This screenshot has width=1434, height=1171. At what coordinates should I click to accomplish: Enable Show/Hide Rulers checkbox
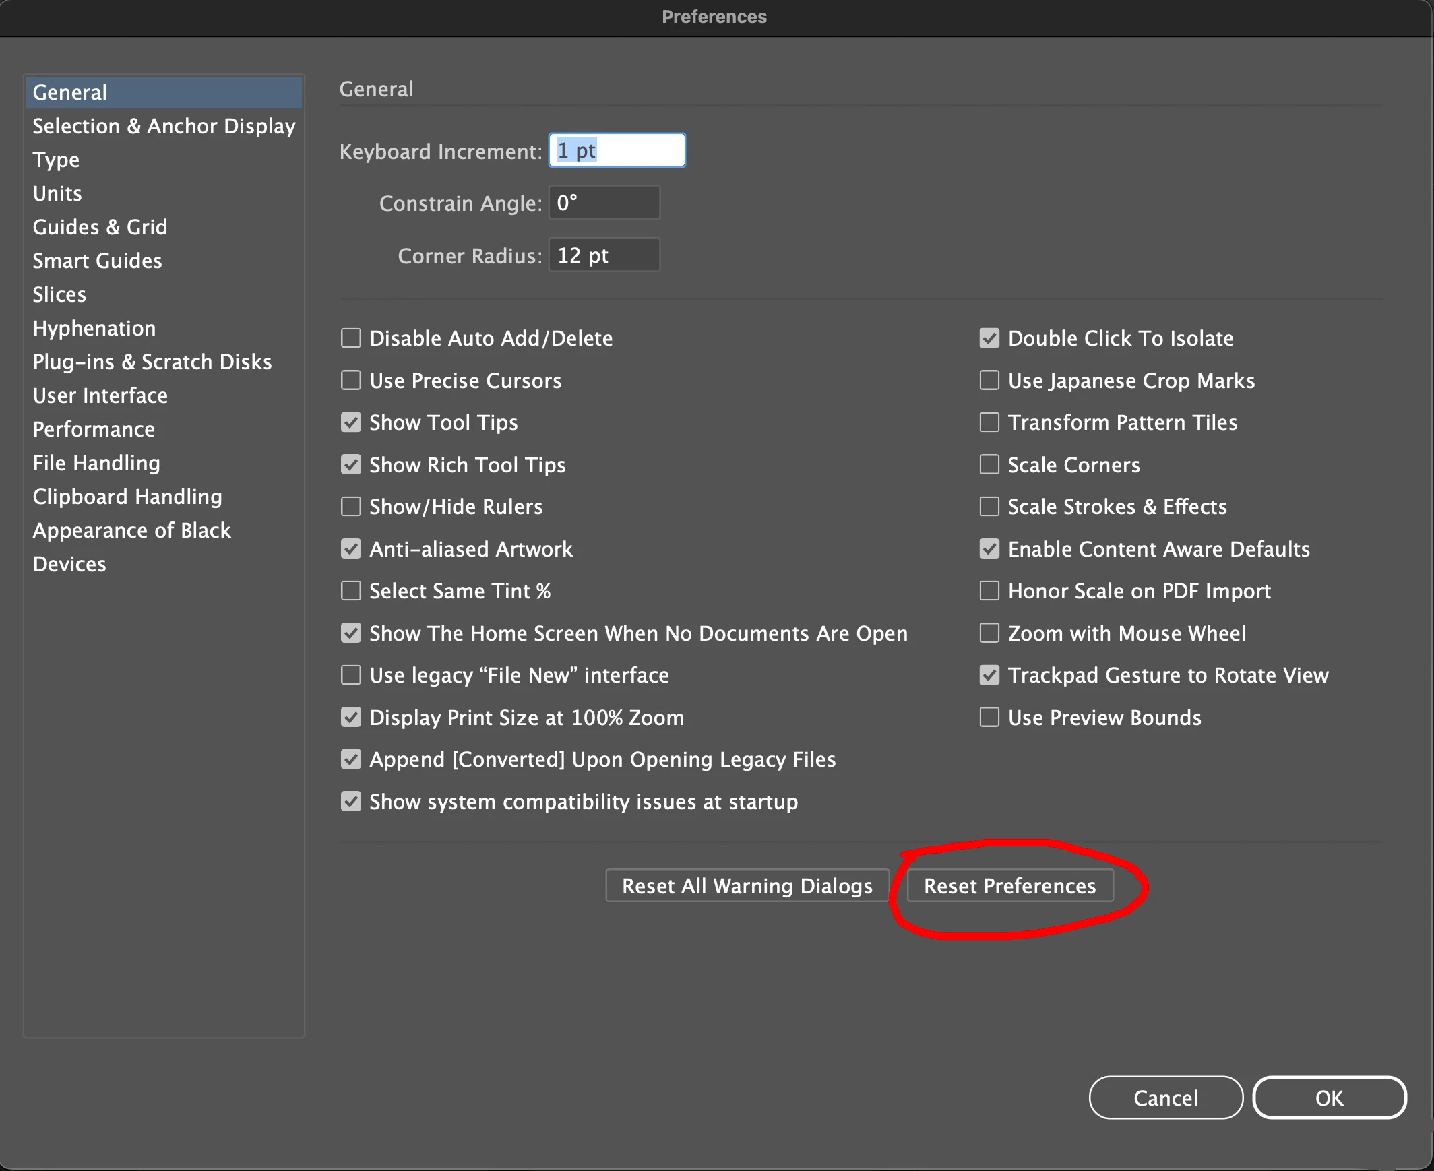pyautogui.click(x=350, y=507)
